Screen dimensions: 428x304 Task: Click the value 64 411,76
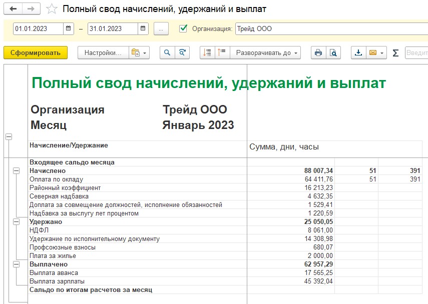[x=318, y=179]
